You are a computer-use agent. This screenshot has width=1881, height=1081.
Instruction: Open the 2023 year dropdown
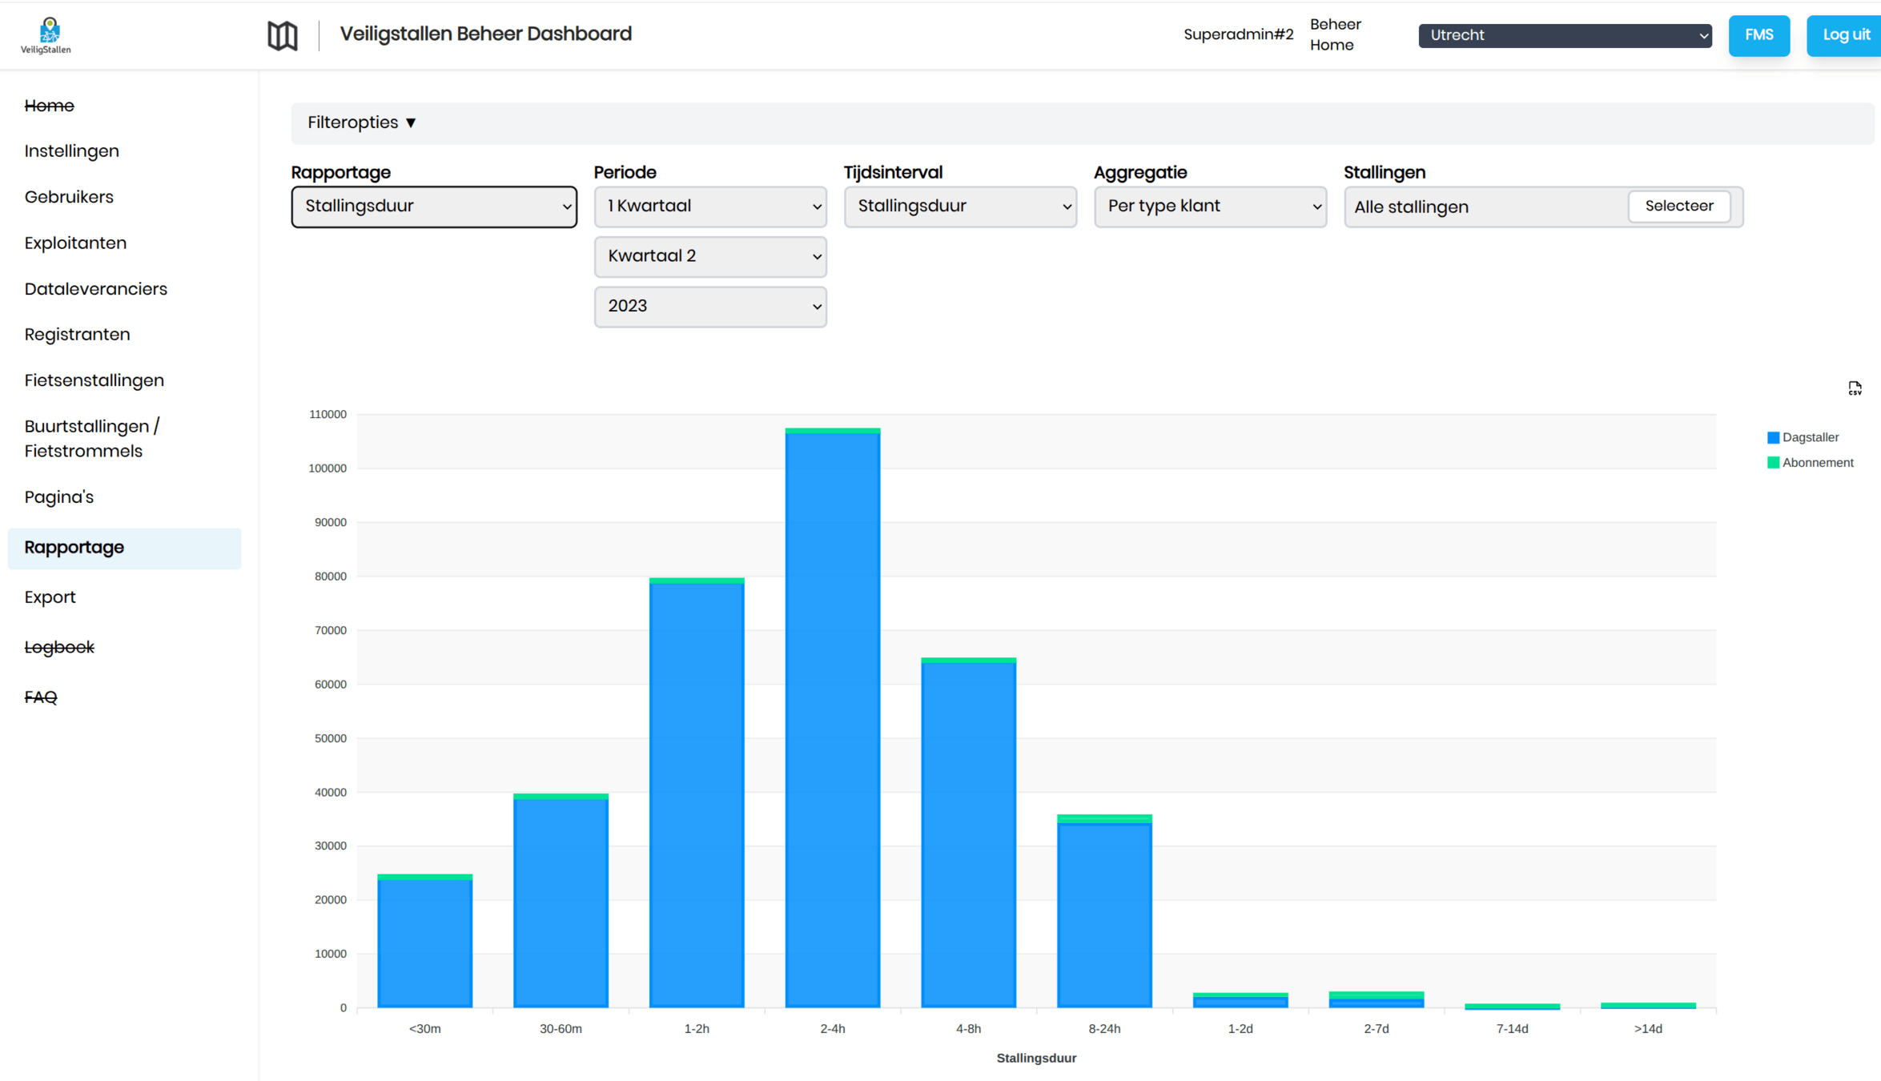coord(710,307)
